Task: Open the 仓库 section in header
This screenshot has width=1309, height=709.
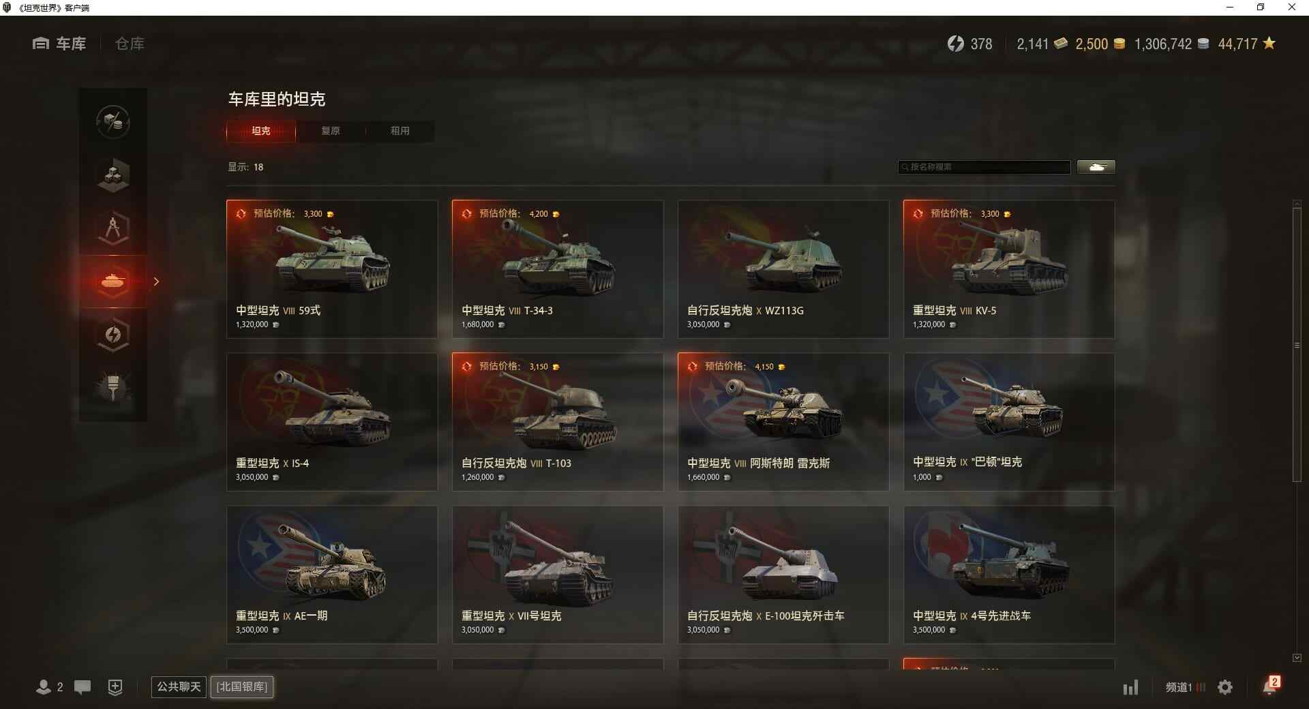Action: tap(130, 44)
